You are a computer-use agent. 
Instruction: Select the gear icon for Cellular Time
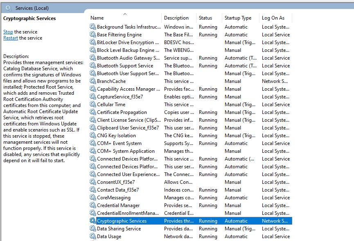93,105
